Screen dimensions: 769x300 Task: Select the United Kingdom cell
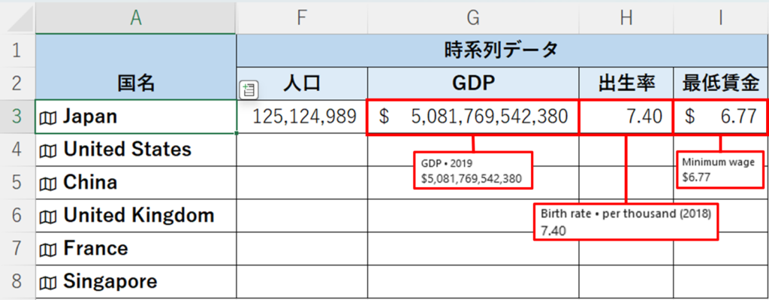(136, 216)
